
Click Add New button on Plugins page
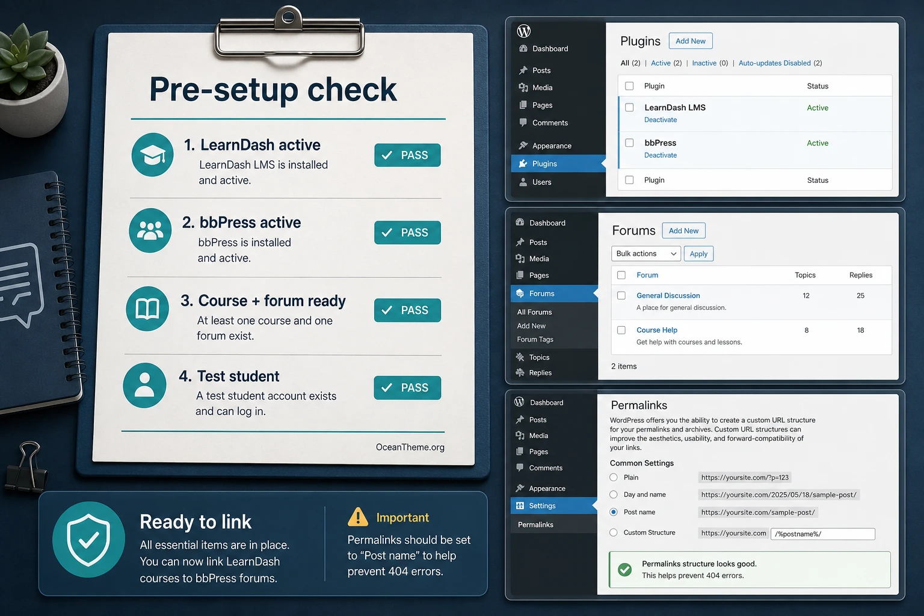point(691,41)
